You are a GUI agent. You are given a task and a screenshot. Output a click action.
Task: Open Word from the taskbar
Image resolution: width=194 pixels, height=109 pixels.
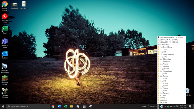tap(59, 106)
